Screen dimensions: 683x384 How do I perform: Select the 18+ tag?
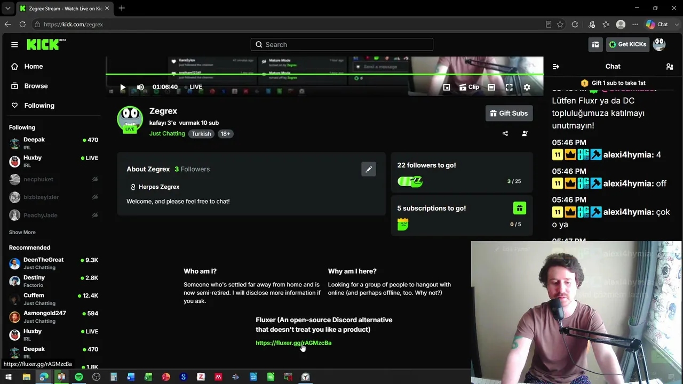225,134
